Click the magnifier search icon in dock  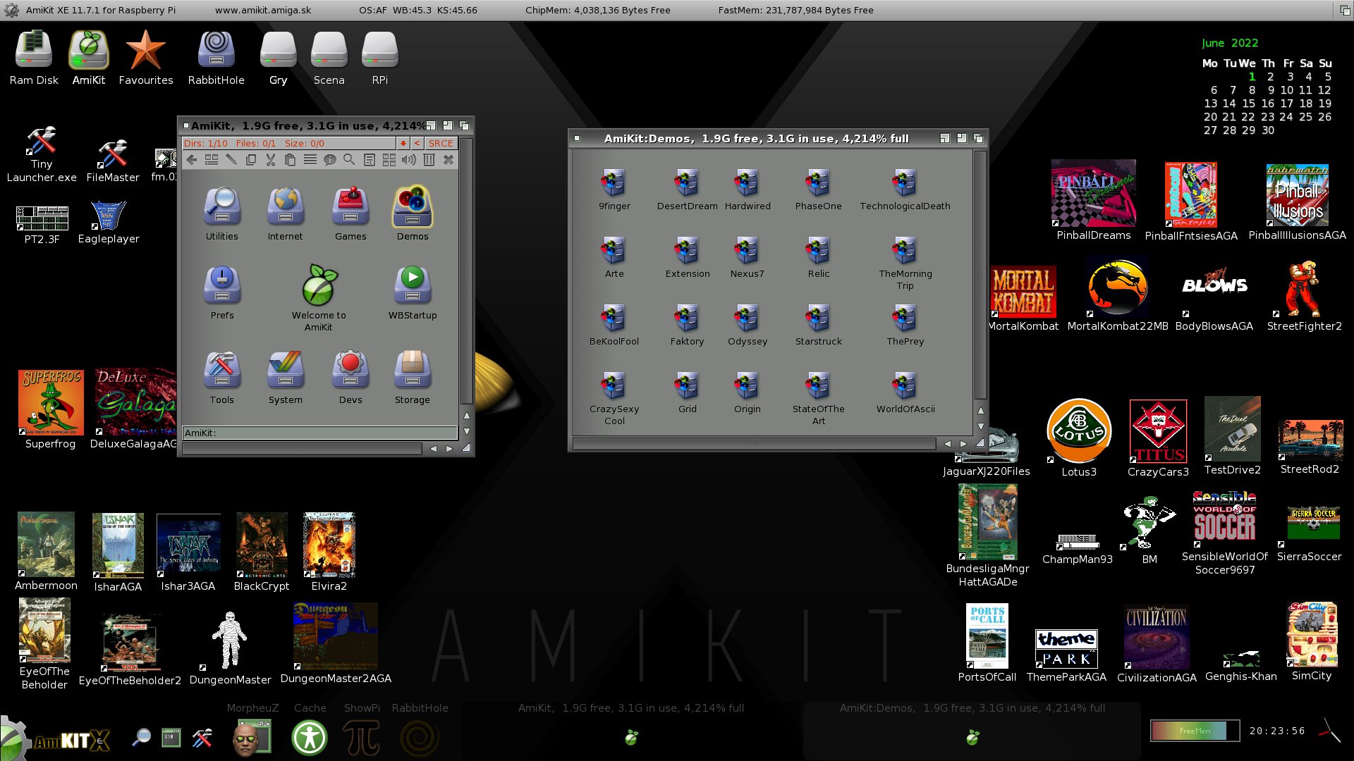coord(141,737)
